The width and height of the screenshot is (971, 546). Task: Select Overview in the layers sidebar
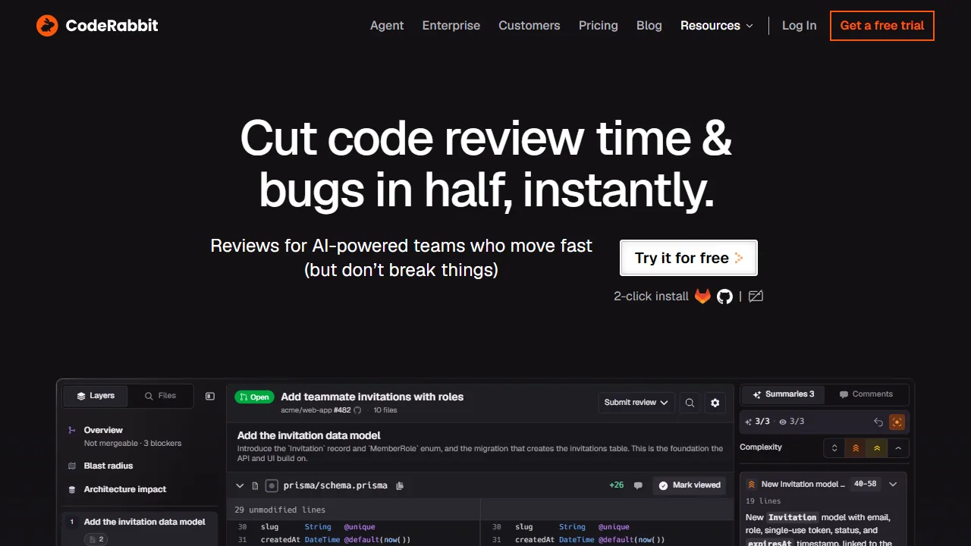[x=103, y=430]
